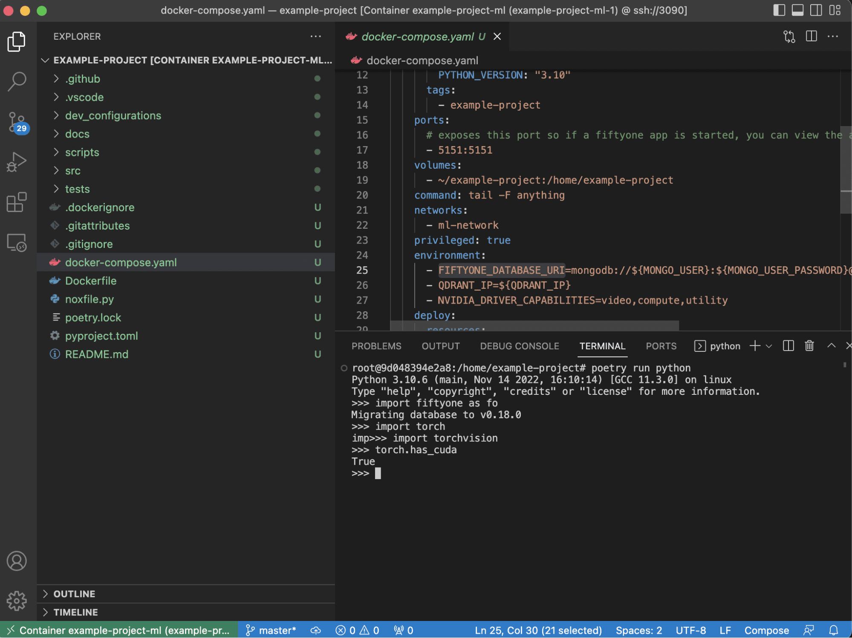Click the editor vertical scrollbar thumb
Screen dimensions: 852x638
point(845,170)
